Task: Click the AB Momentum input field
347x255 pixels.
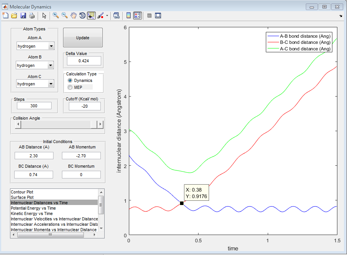Action: point(81,156)
